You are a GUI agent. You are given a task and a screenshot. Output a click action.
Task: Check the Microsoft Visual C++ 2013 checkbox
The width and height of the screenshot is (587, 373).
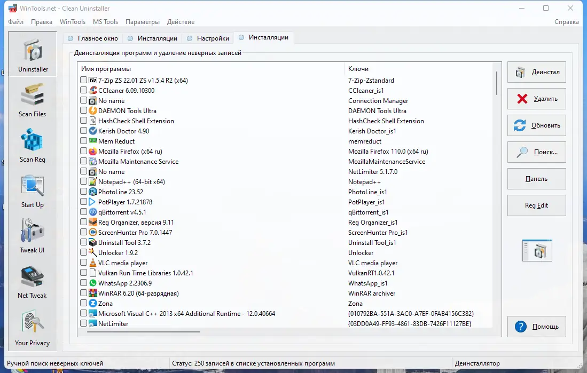83,313
